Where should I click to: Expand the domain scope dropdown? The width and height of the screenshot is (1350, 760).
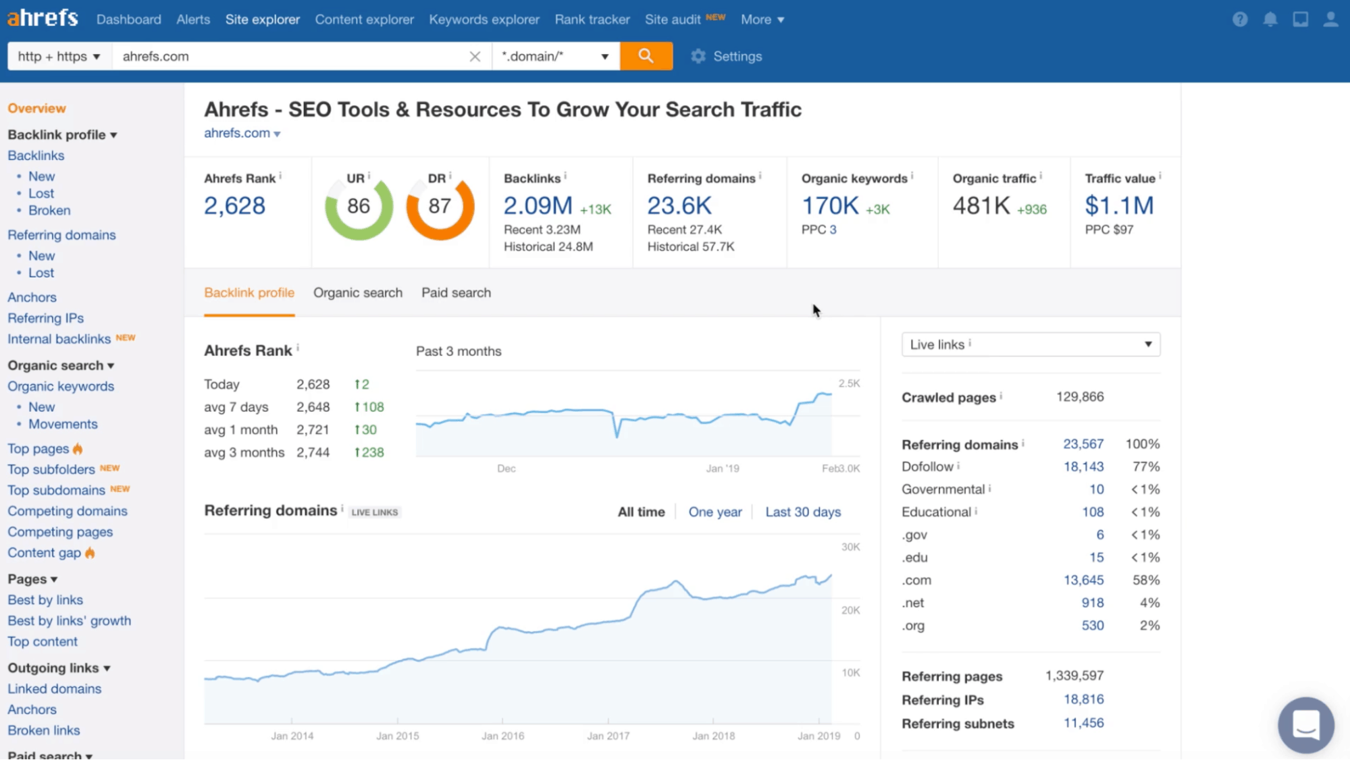point(554,57)
